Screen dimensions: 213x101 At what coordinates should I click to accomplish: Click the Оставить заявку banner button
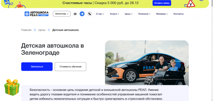coord(162,3)
